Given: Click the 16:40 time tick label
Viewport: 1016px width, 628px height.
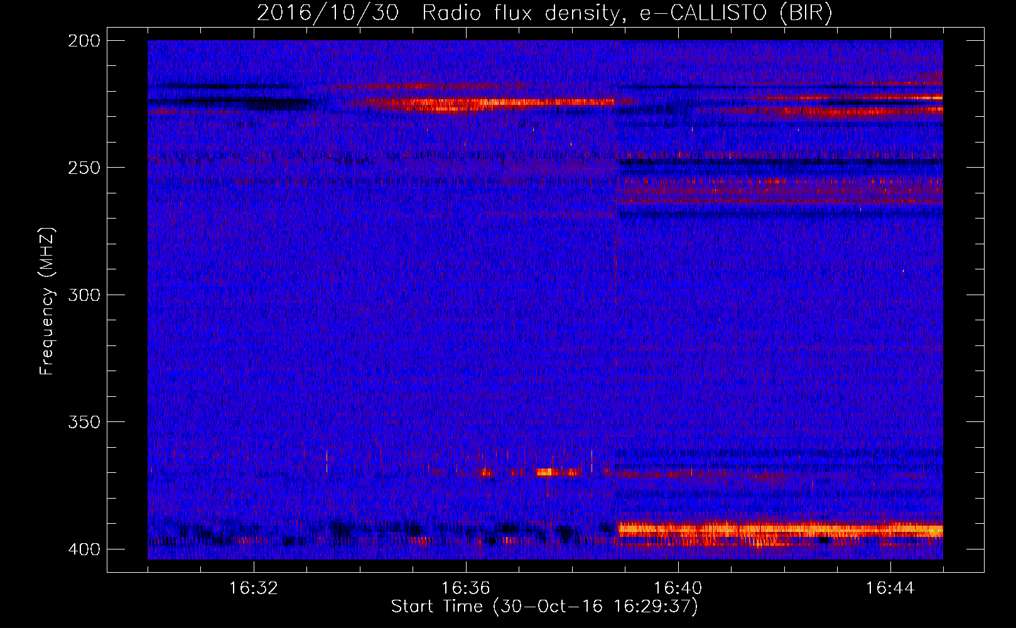Looking at the screenshot, I should (x=678, y=588).
